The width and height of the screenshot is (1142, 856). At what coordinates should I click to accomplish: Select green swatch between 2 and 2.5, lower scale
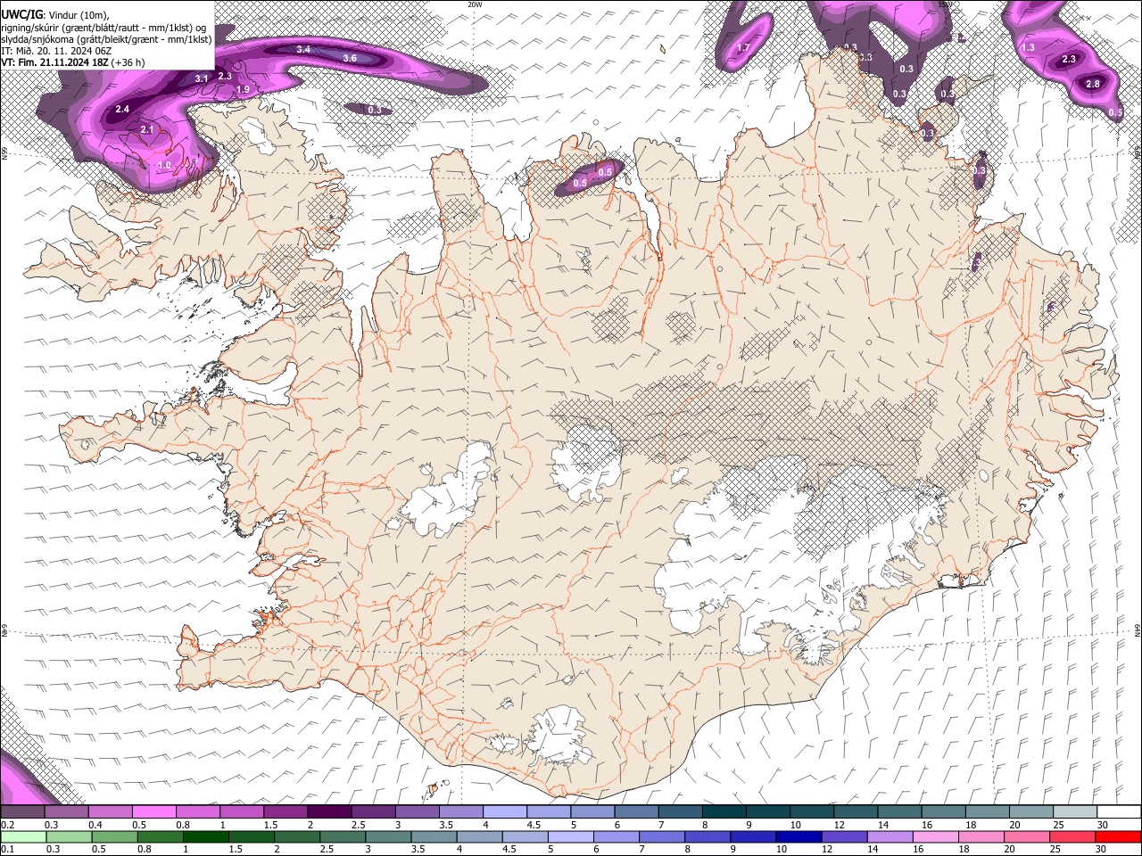(297, 836)
